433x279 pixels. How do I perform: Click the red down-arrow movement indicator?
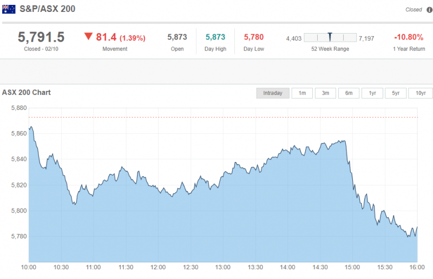tap(88, 36)
